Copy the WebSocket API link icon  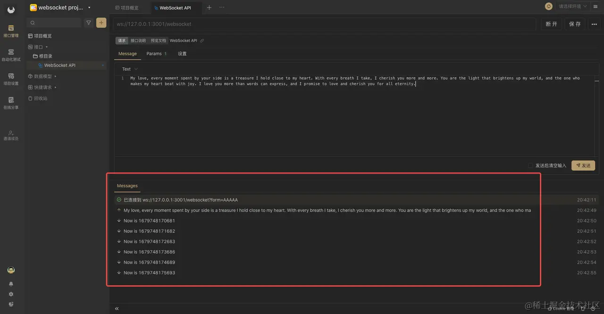(202, 41)
